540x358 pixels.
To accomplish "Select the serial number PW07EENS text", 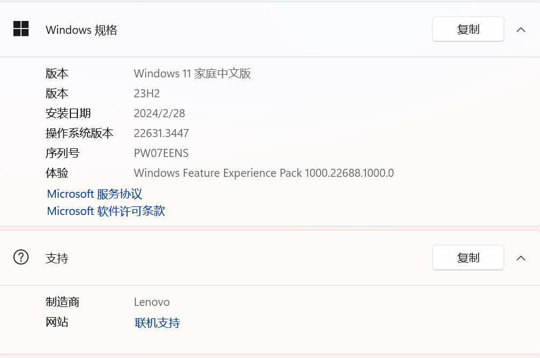I will pos(161,153).
